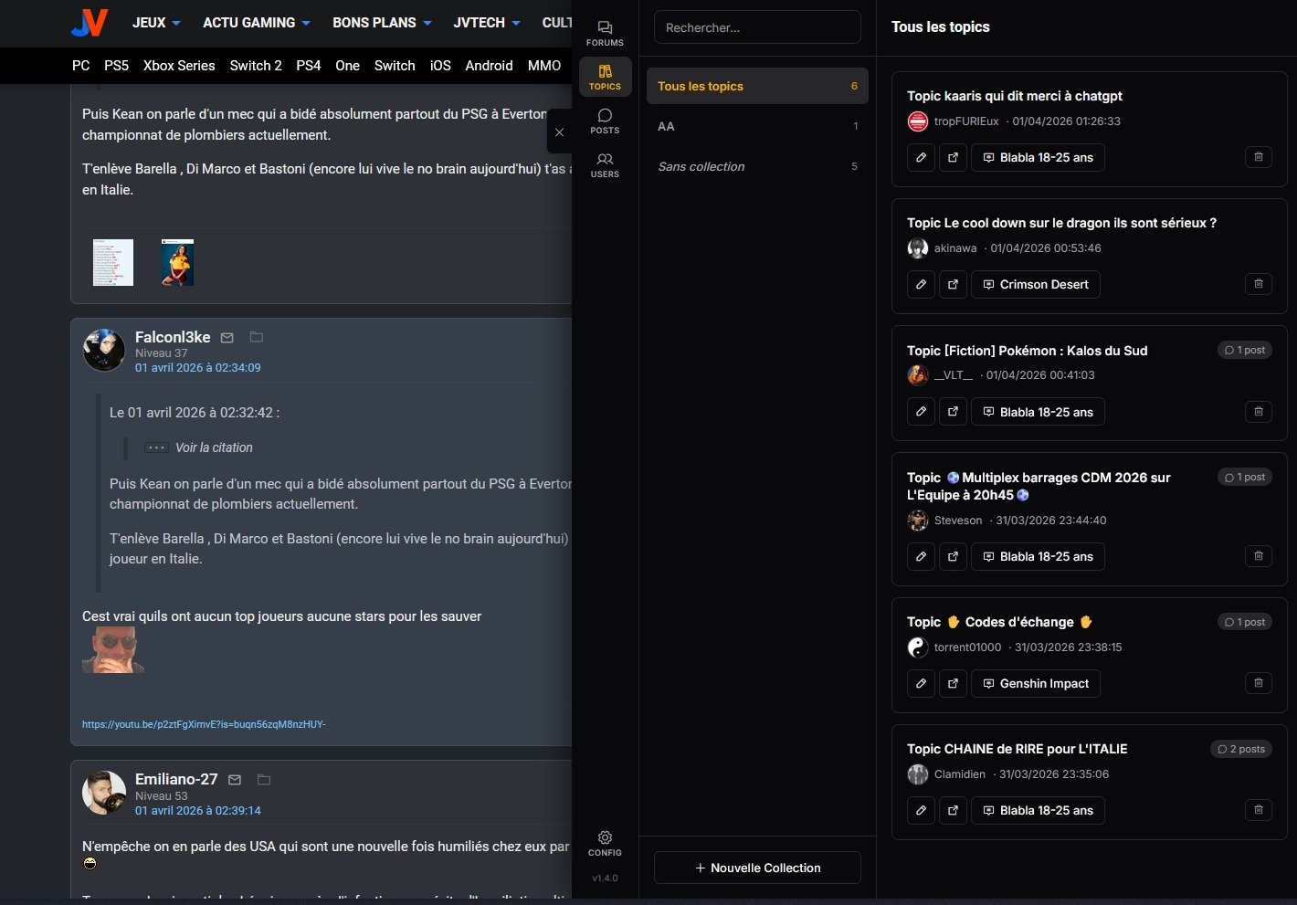Expand the JEUX dropdown menu
This screenshot has height=905, width=1297.
pyautogui.click(x=156, y=23)
